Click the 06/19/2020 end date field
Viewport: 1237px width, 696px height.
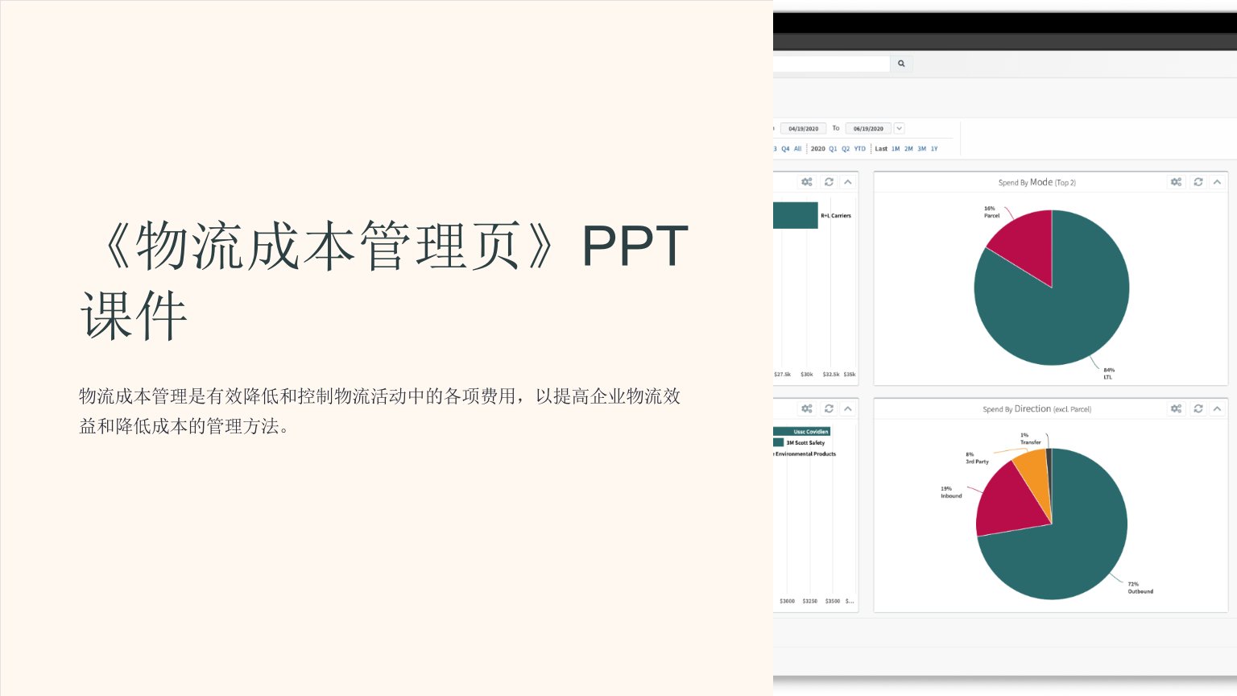pyautogui.click(x=868, y=128)
